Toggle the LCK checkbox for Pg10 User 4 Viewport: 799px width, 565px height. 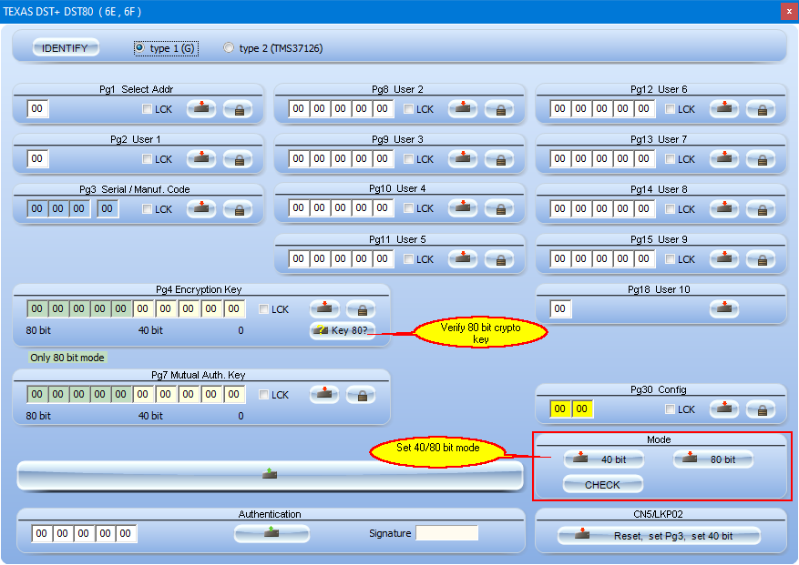(409, 208)
